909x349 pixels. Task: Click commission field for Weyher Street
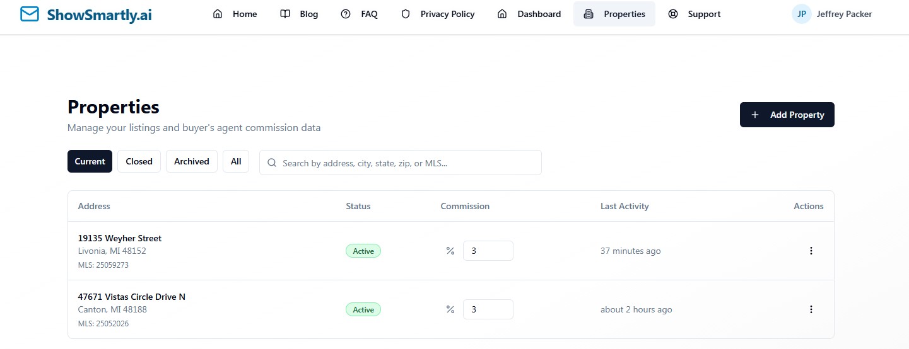tap(488, 251)
